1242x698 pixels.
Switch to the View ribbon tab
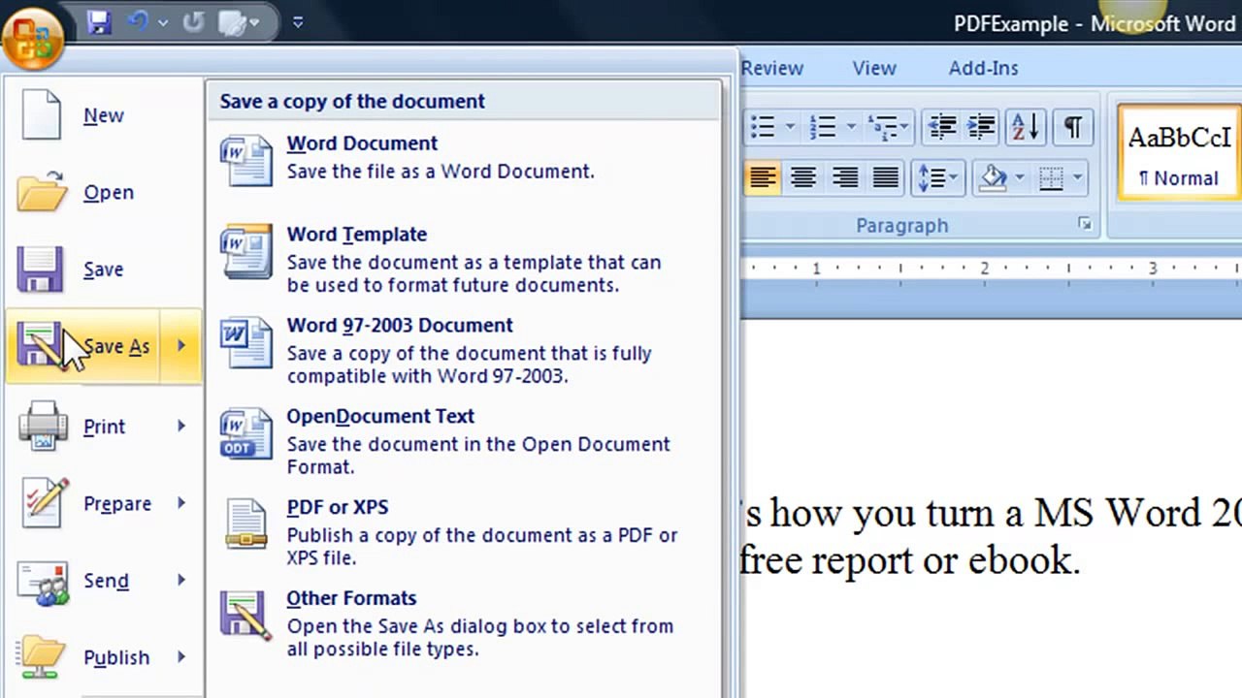[x=874, y=68]
